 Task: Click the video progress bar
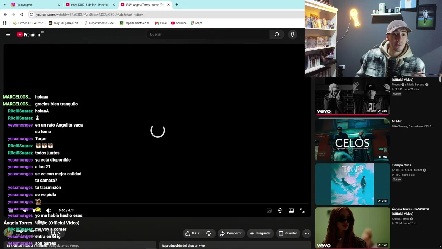point(157,204)
